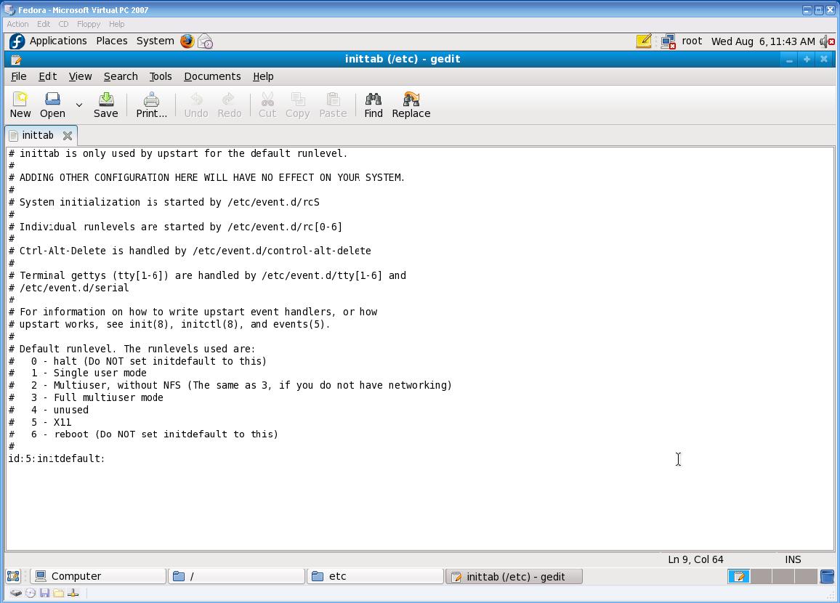The height and width of the screenshot is (603, 840).
Task: Click the 'Ln 9, Col 64' status entry
Action: (x=695, y=559)
